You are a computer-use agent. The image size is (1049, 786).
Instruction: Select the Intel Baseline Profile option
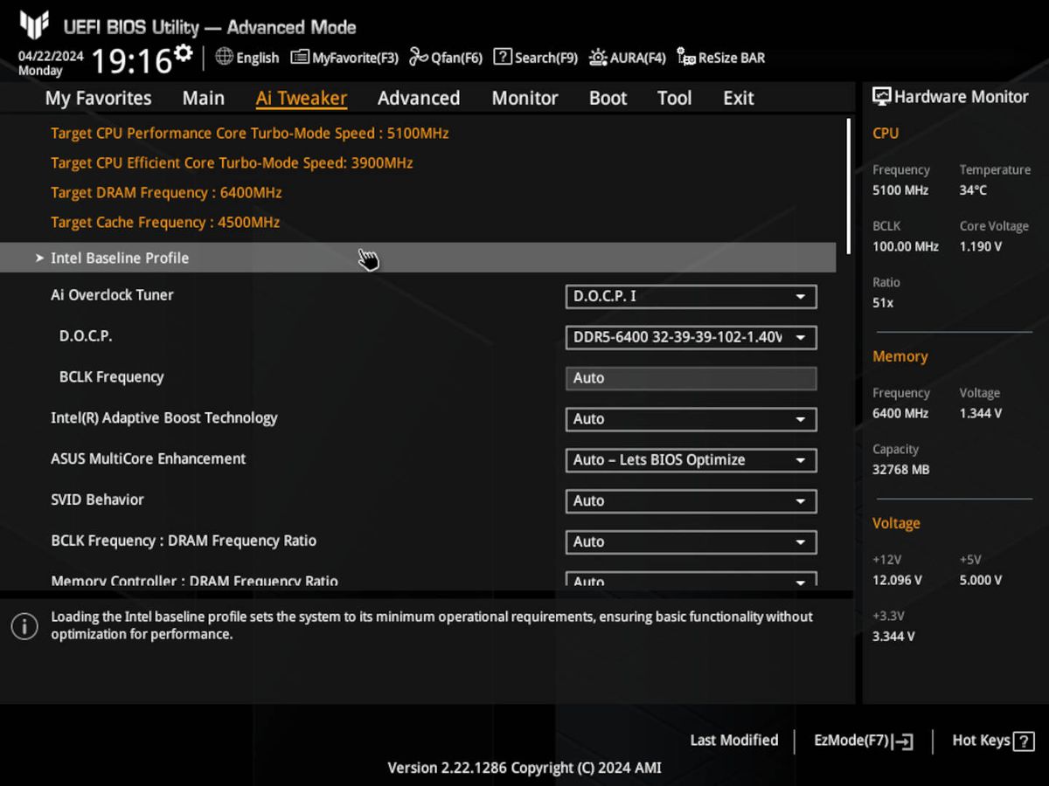[x=119, y=258]
